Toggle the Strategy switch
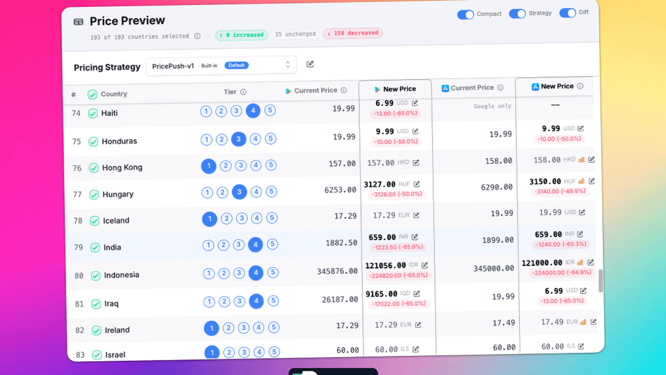The height and width of the screenshot is (375, 666). coord(517,14)
